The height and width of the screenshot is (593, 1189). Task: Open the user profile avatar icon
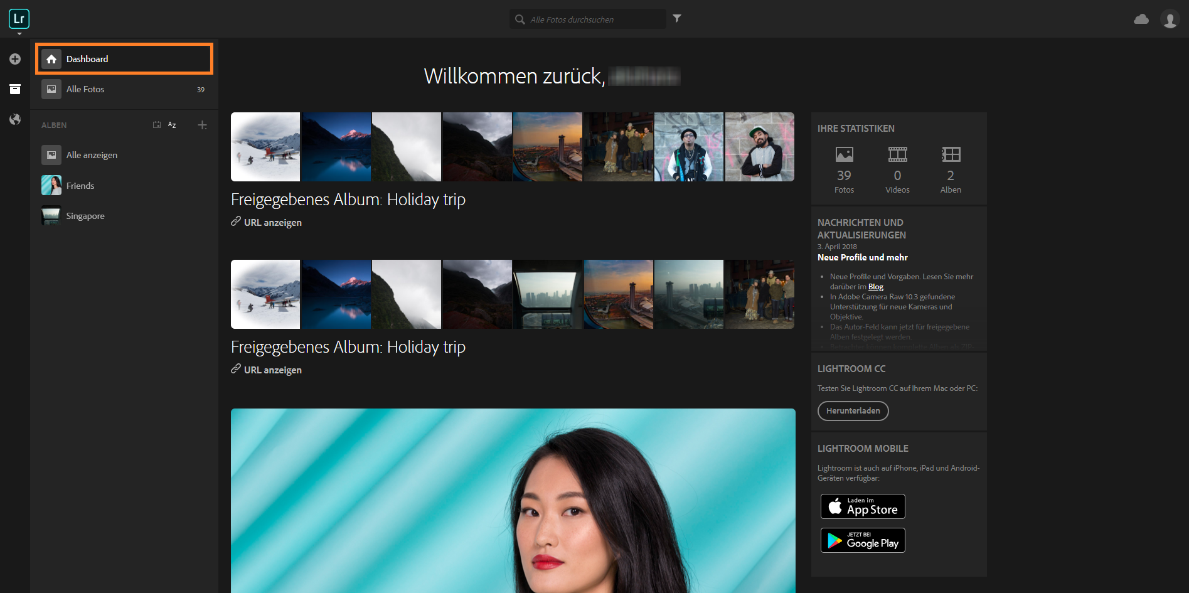(x=1170, y=19)
